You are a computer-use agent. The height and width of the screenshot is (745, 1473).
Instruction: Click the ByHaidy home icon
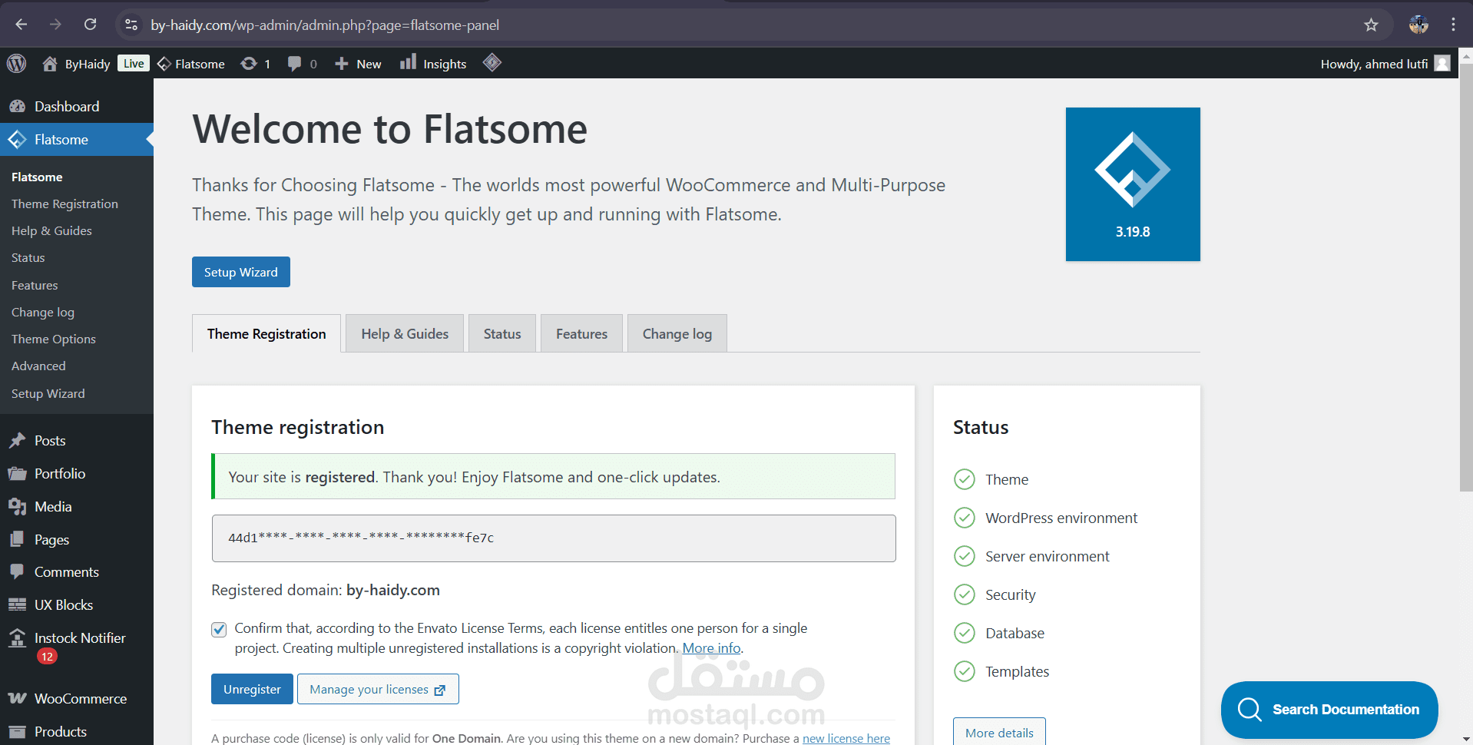(x=50, y=64)
